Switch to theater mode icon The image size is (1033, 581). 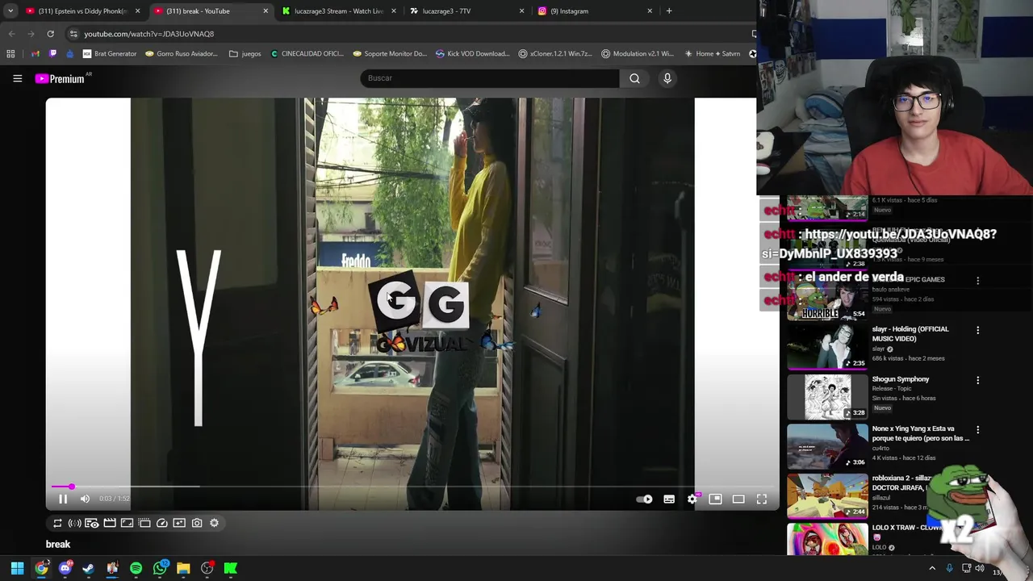738,499
